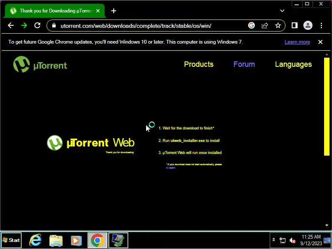The image size is (332, 249).
Task: View site info via the padlock icon
Action: tap(54, 26)
